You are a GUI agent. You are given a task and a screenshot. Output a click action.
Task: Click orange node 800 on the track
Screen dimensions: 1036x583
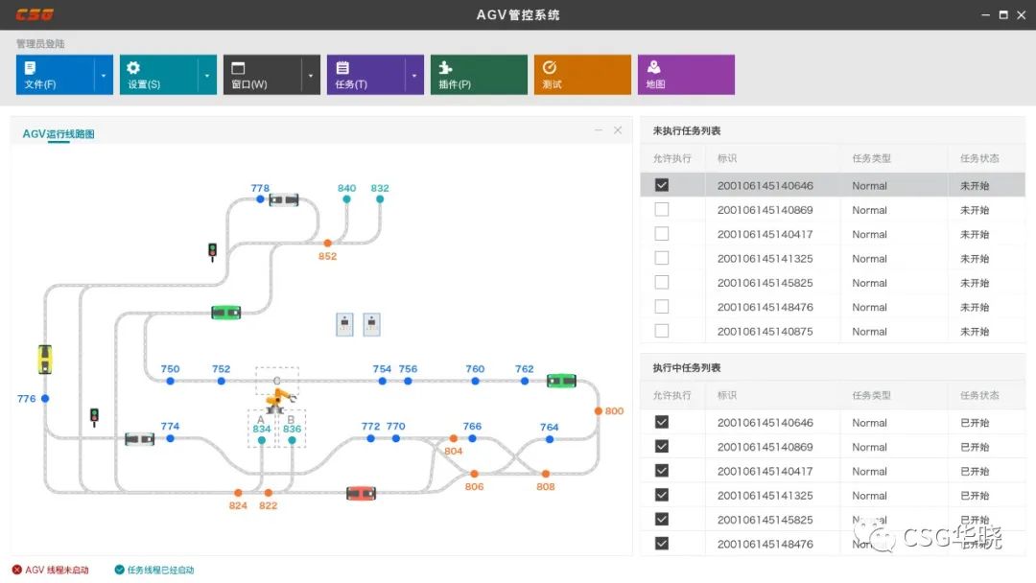pyautogui.click(x=599, y=410)
